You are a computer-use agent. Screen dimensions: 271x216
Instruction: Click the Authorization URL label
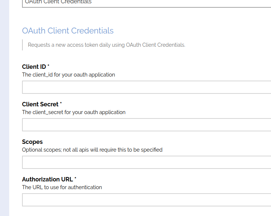point(47,179)
